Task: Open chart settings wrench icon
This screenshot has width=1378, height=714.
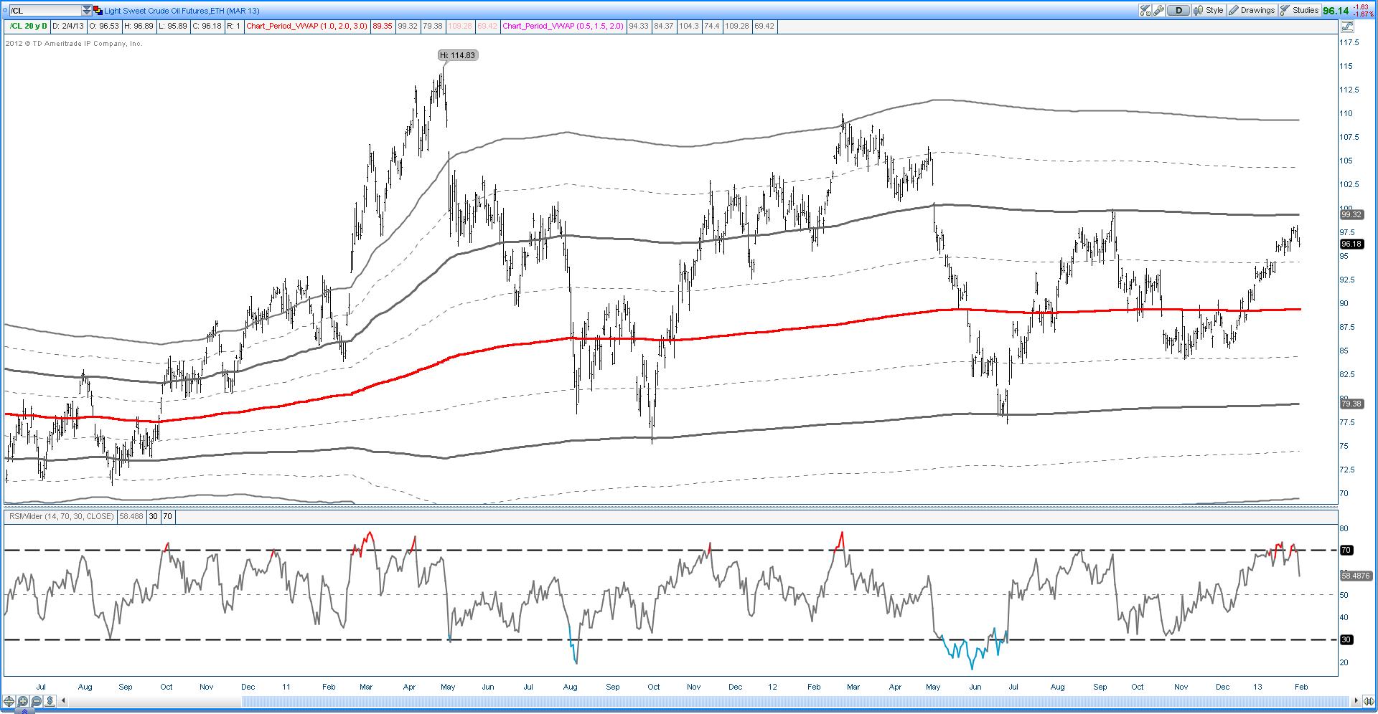Action: [1159, 10]
